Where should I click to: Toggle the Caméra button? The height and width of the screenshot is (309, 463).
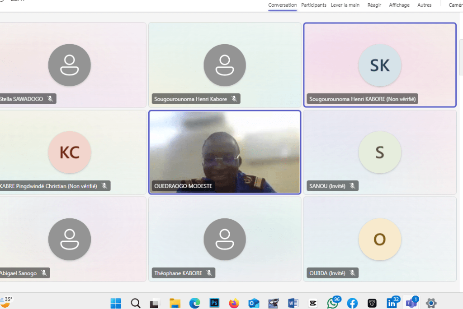(x=455, y=5)
